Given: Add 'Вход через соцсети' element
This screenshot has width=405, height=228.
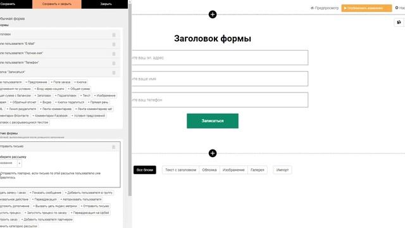Looking at the screenshot, I should [49, 89].
